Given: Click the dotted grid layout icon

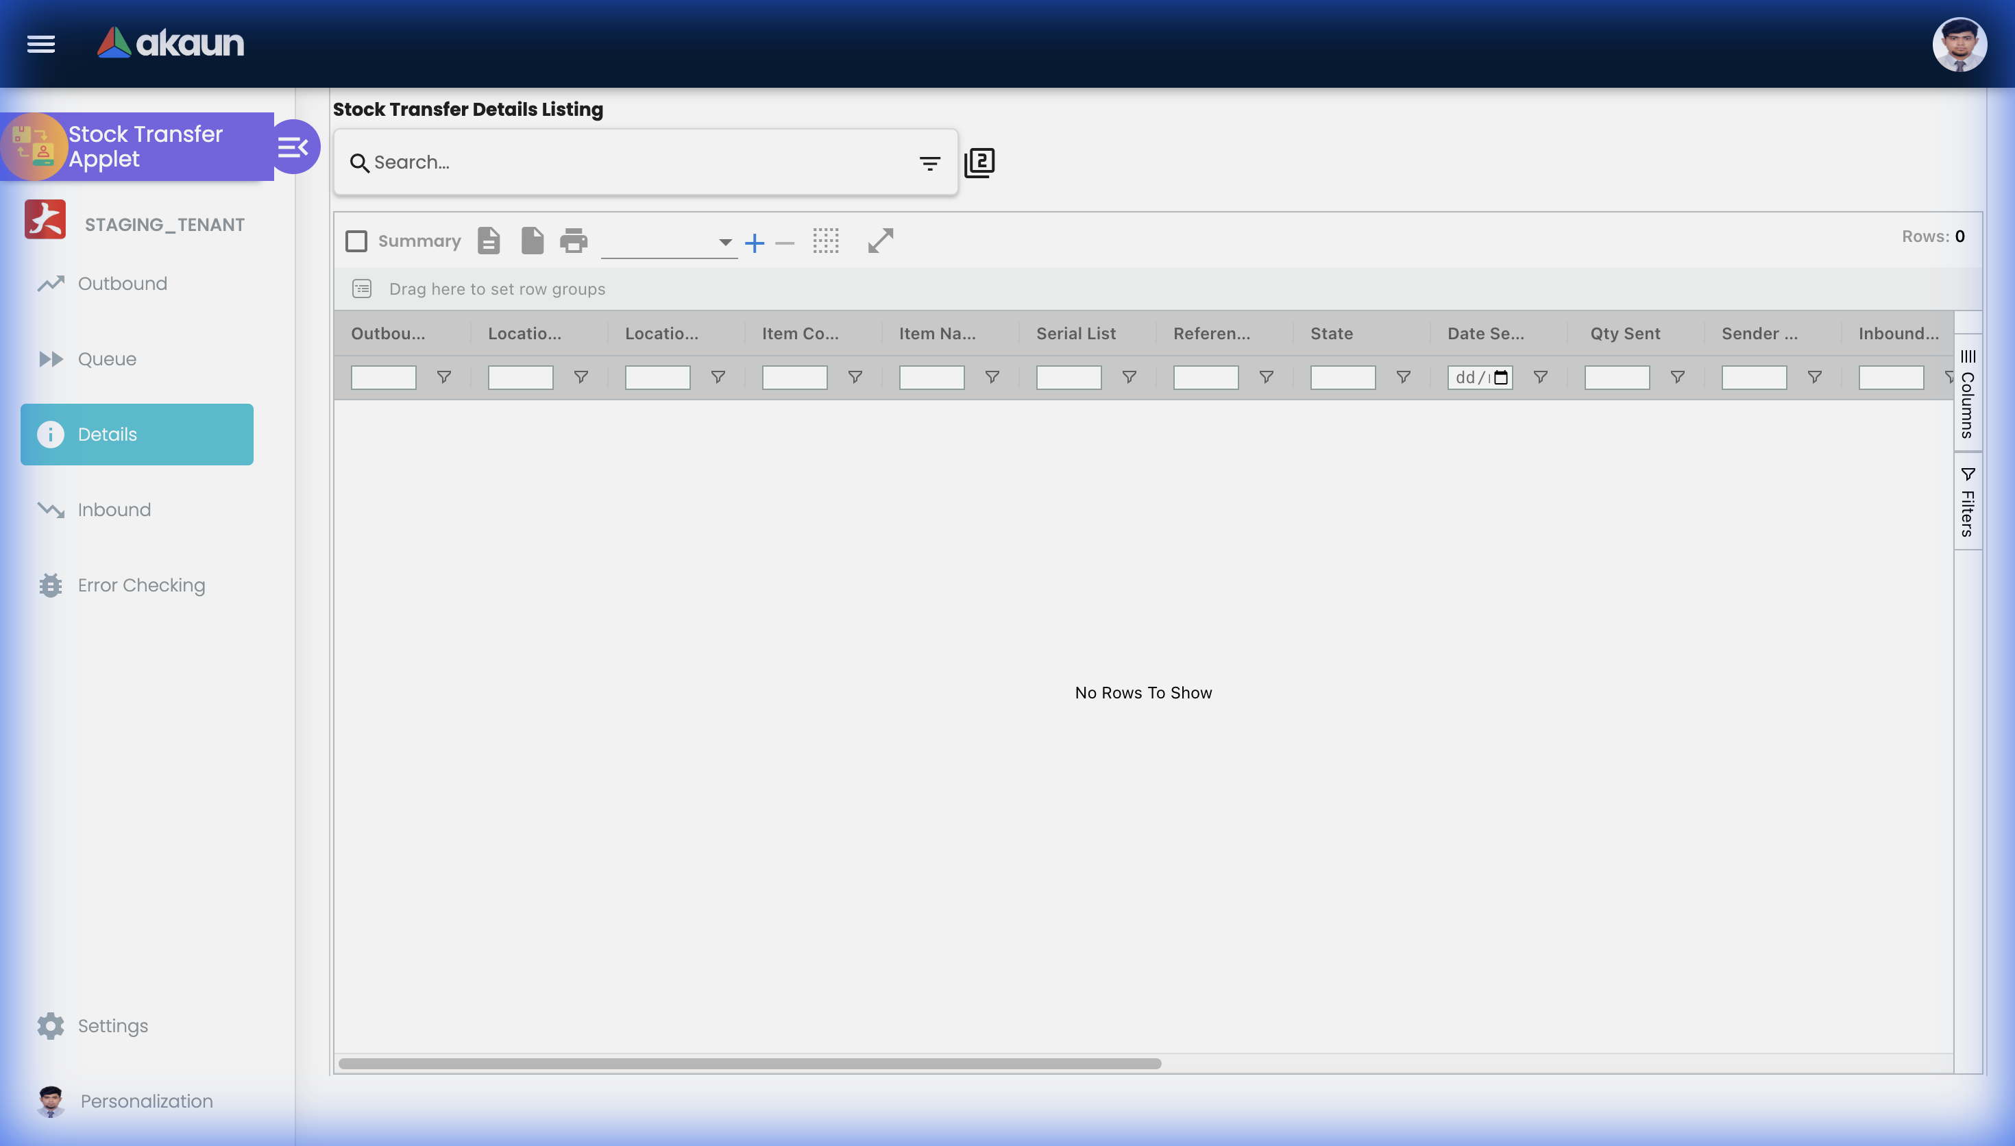Looking at the screenshot, I should (825, 241).
